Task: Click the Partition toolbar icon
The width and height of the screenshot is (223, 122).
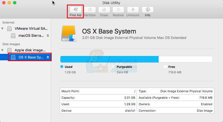Action: (90, 10)
